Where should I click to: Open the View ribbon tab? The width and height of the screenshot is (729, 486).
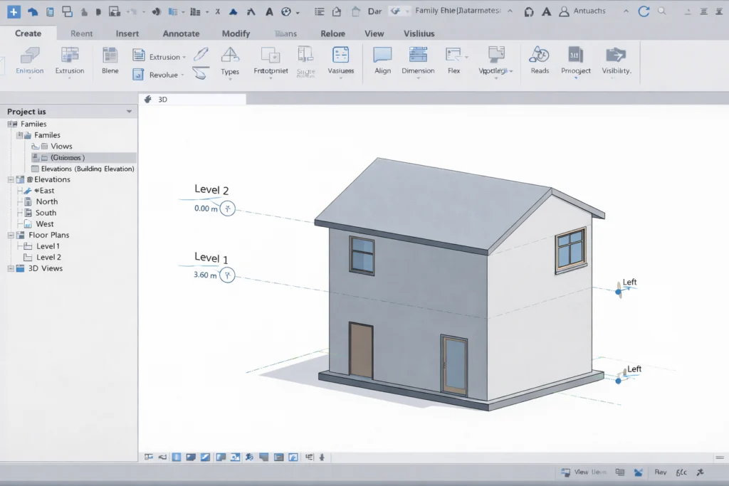pyautogui.click(x=374, y=33)
